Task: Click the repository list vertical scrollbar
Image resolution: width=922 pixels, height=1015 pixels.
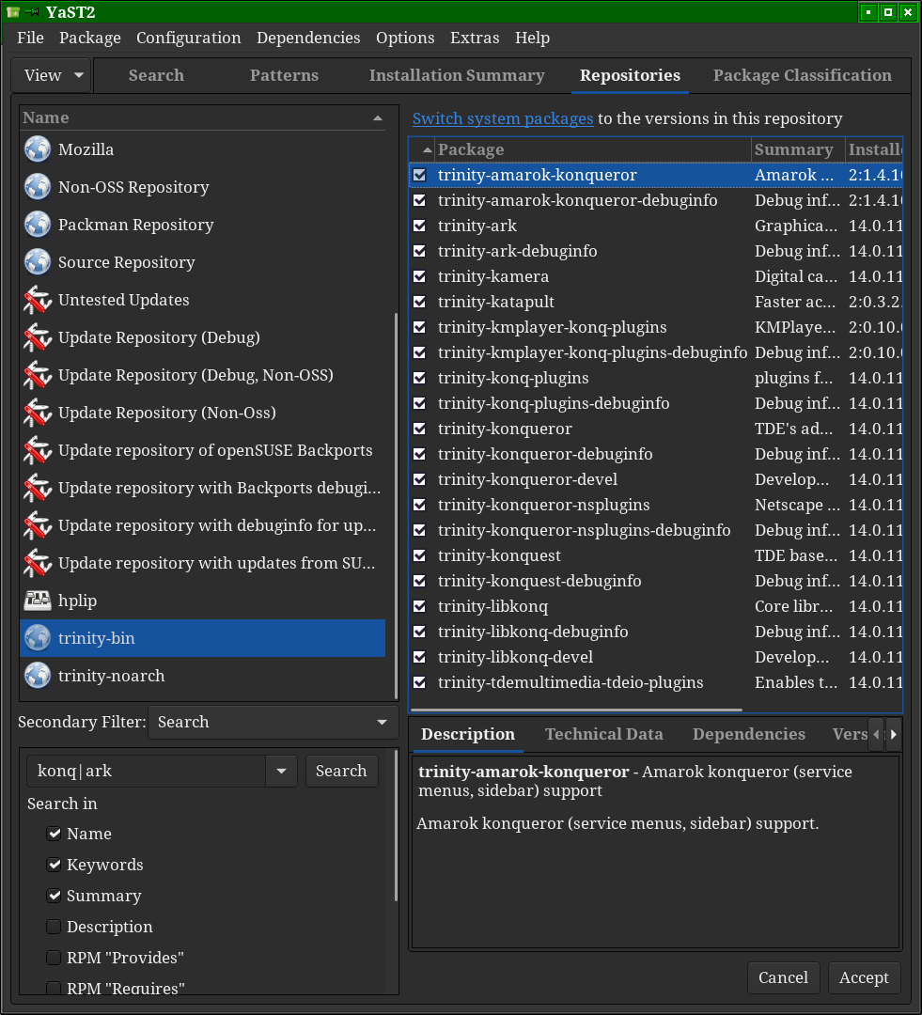Action: [397, 507]
